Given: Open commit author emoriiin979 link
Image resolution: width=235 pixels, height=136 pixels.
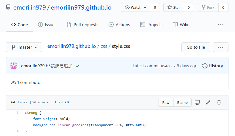Looking at the screenshot, I should pyautogui.click(x=33, y=66).
